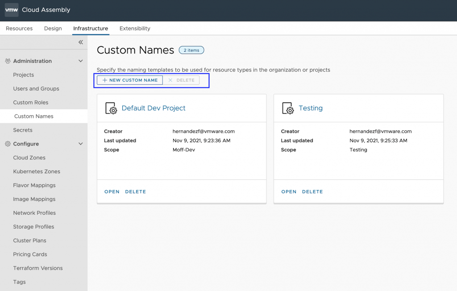Click the VMware logo icon
The height and width of the screenshot is (291, 457).
pyautogui.click(x=12, y=10)
